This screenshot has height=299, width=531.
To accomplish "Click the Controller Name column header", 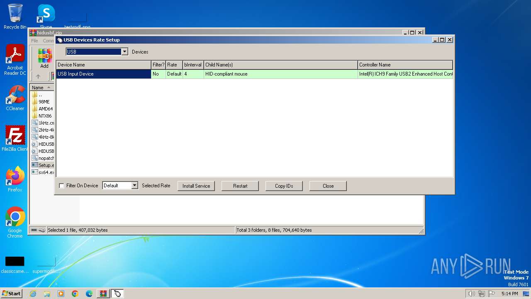I will 405,65.
